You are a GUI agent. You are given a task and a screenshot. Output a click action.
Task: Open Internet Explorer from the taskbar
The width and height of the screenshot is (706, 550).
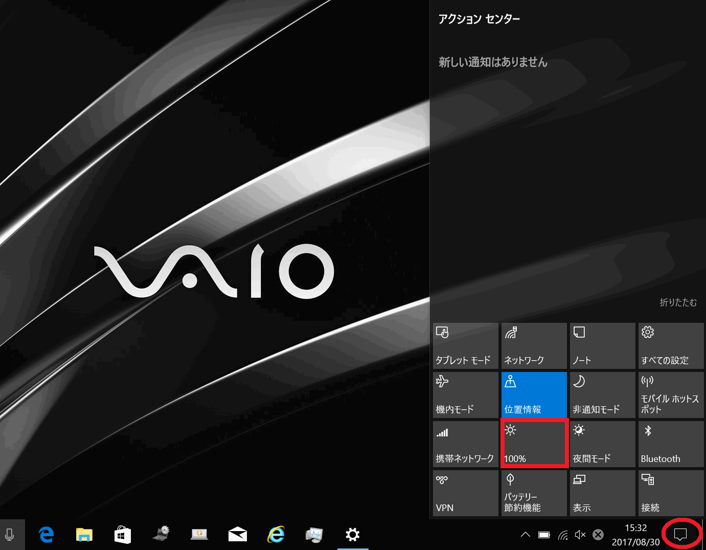pos(276,535)
